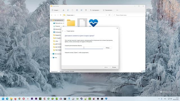
Task: Close the Create Shortcut wizard dialog
Action: click(117, 28)
